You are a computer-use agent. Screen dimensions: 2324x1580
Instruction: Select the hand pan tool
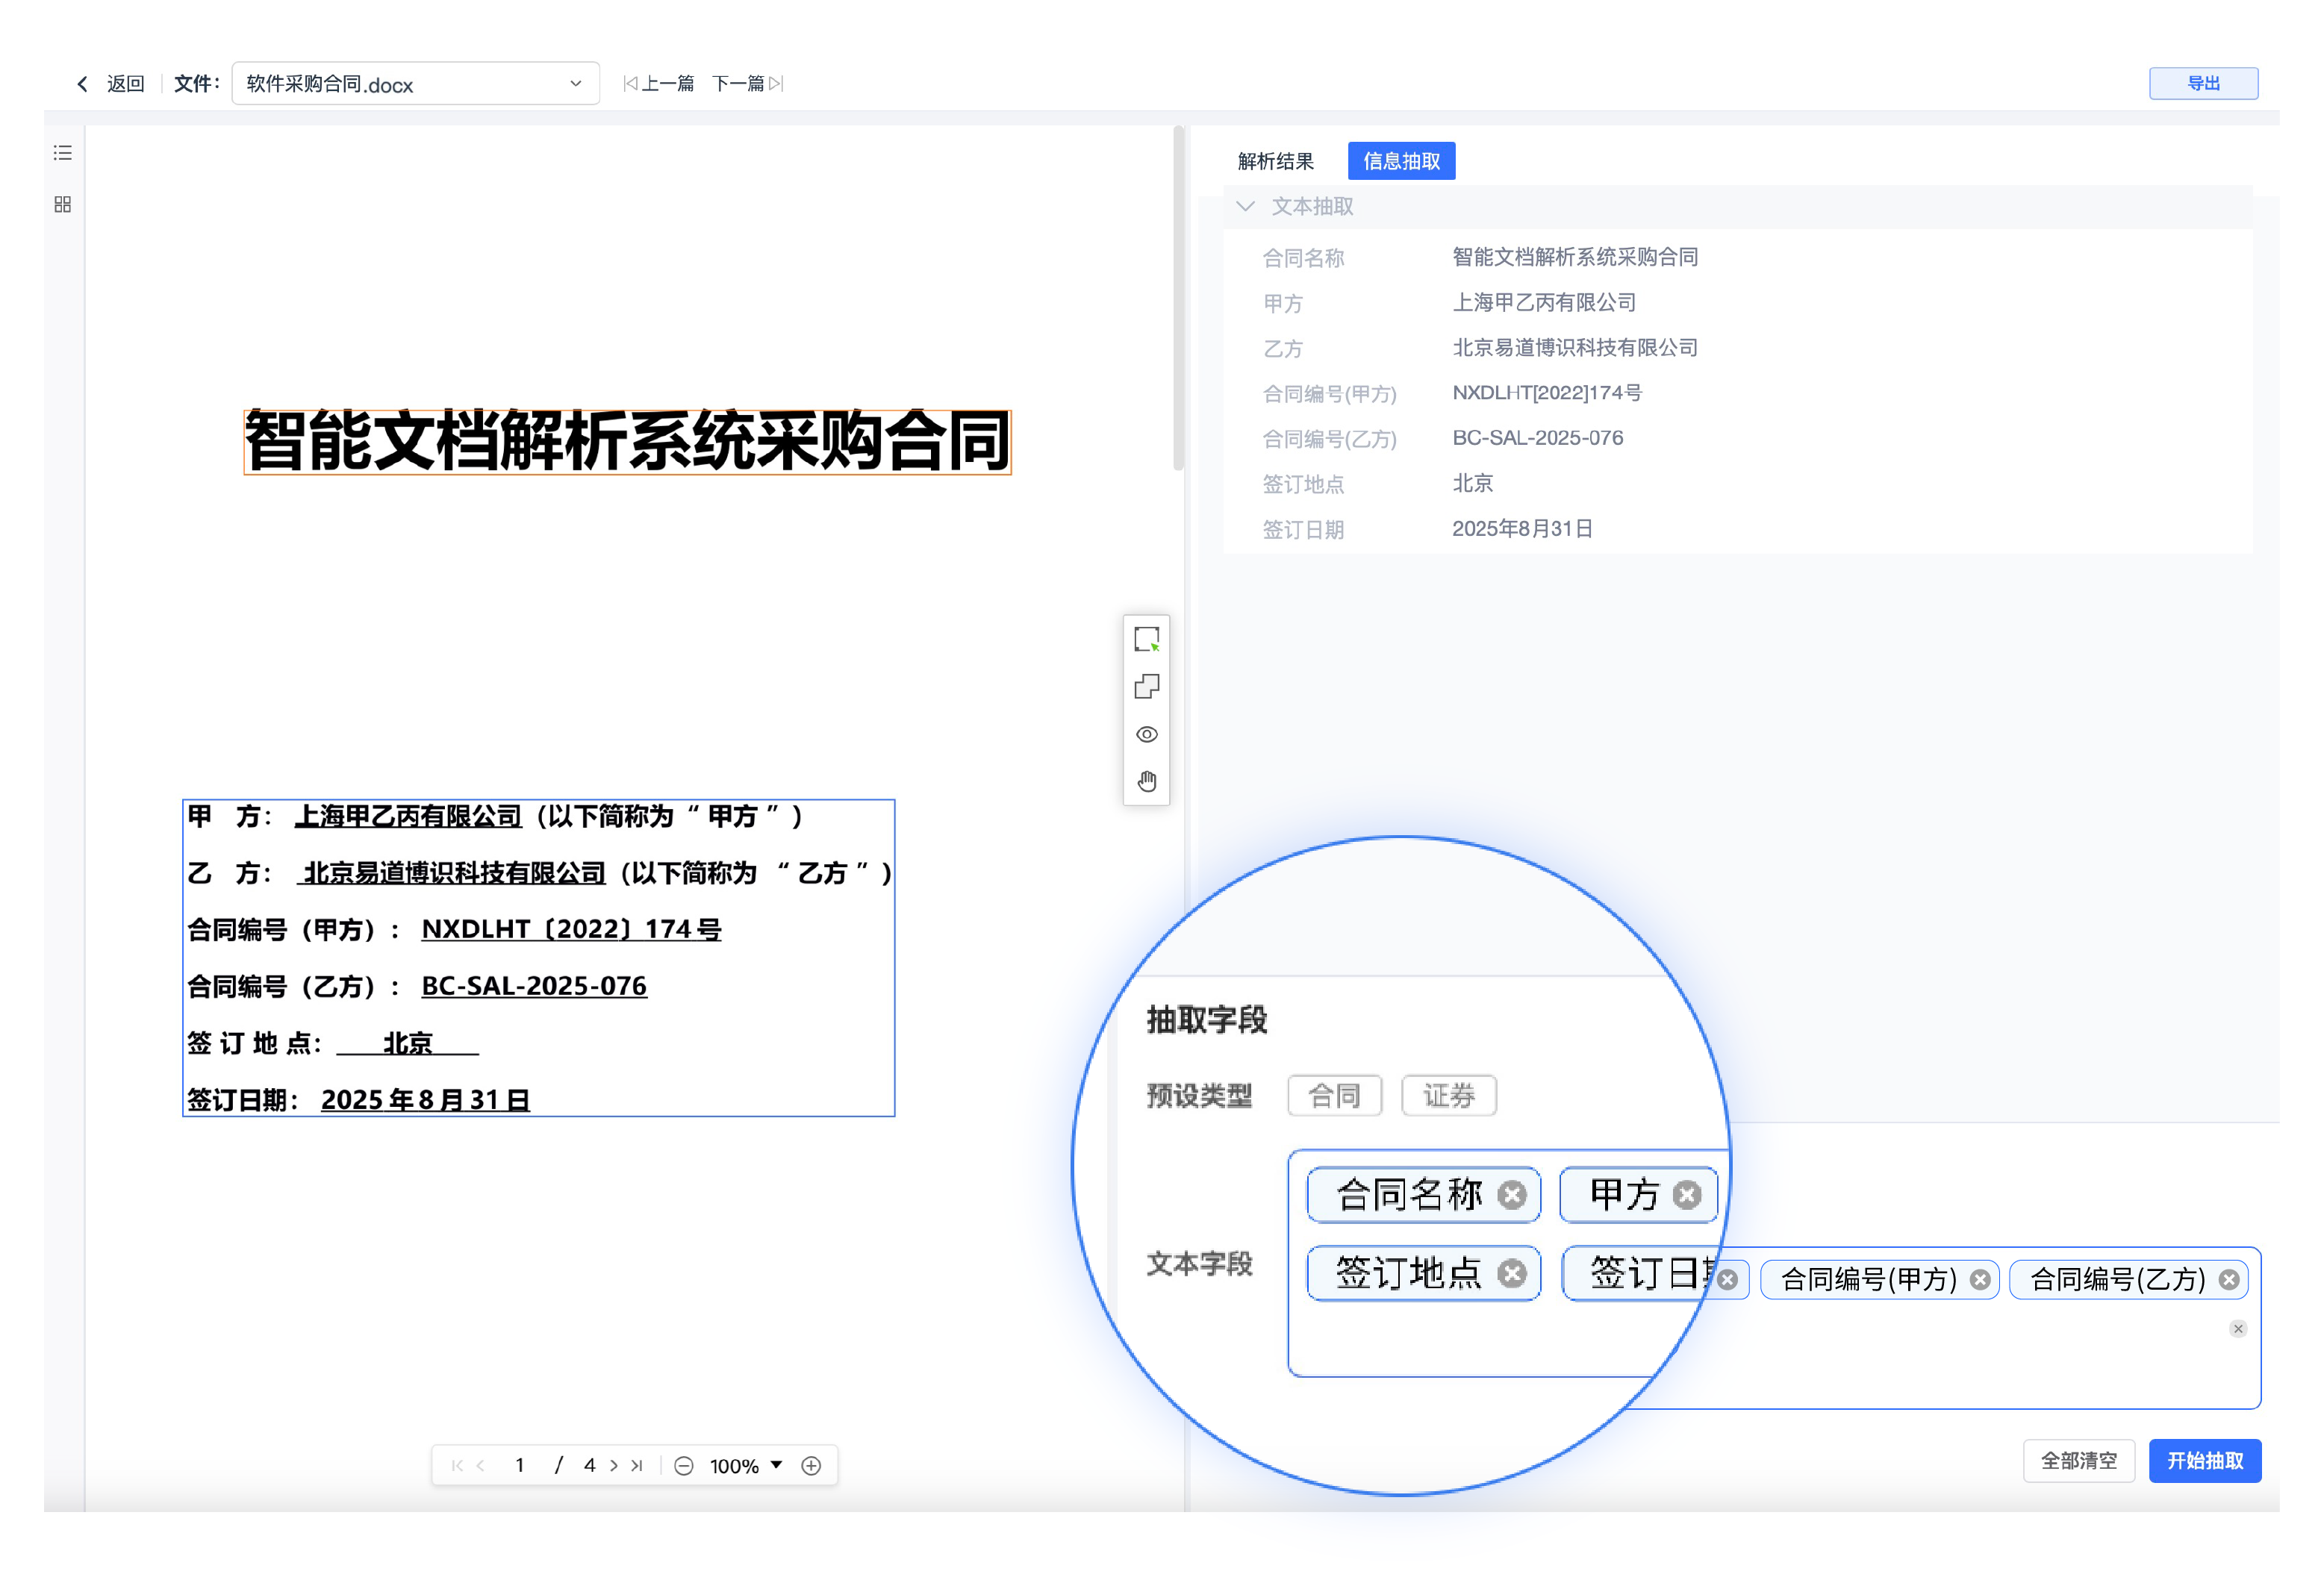click(1146, 781)
